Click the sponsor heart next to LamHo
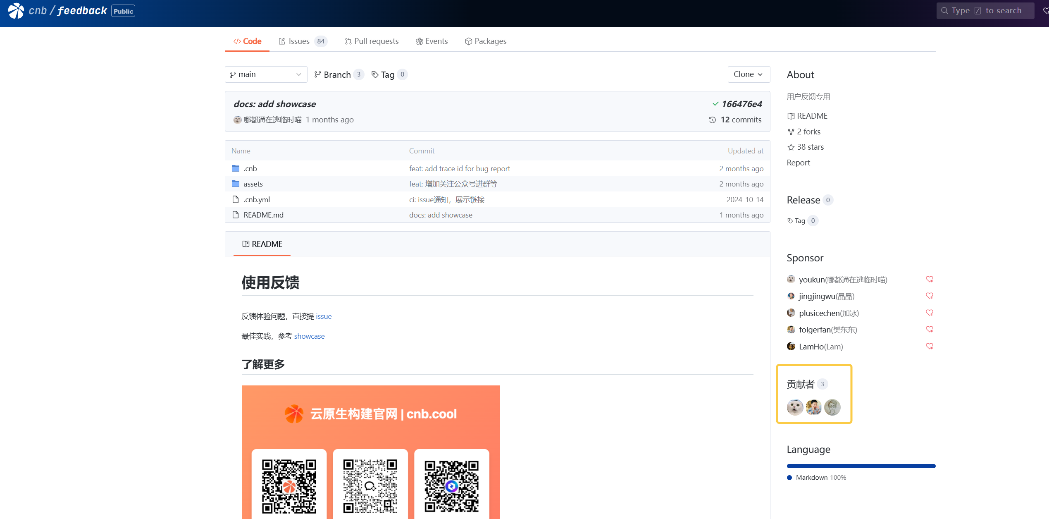This screenshot has width=1049, height=519. coord(929,347)
